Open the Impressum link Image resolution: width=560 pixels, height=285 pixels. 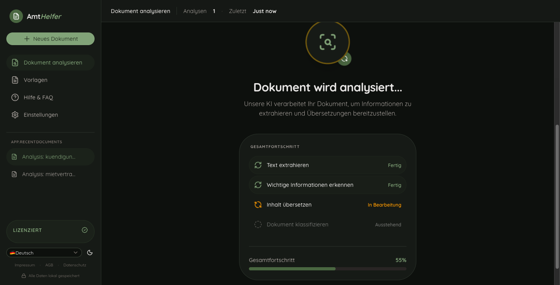point(25,265)
